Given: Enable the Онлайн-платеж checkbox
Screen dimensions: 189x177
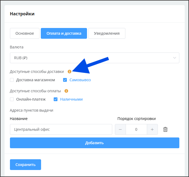Looking at the screenshot, I should pos(12,99).
